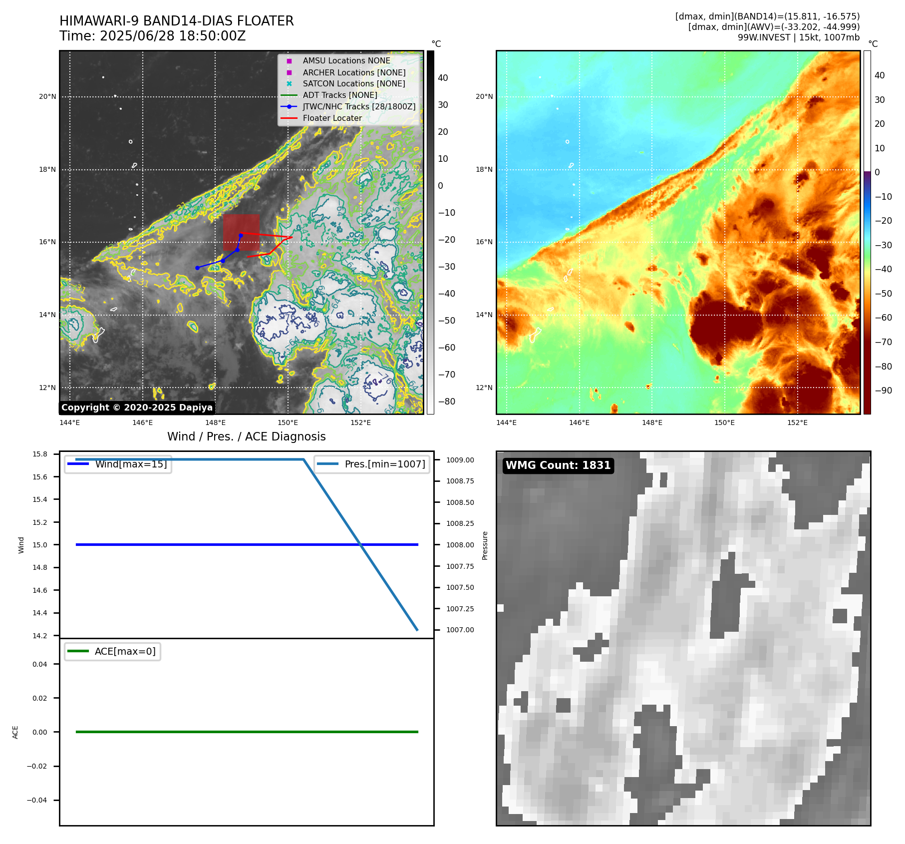This screenshot has width=905, height=844.
Task: Click the 14°N latitude label on right map
Action: (x=484, y=315)
